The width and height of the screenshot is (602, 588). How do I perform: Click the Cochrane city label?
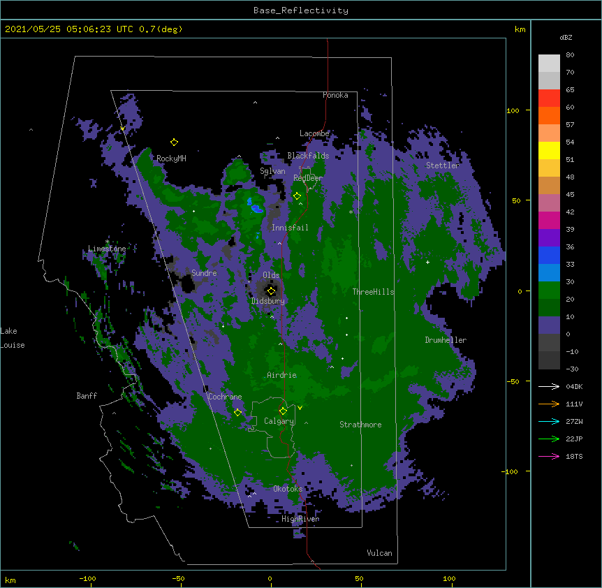pos(225,397)
